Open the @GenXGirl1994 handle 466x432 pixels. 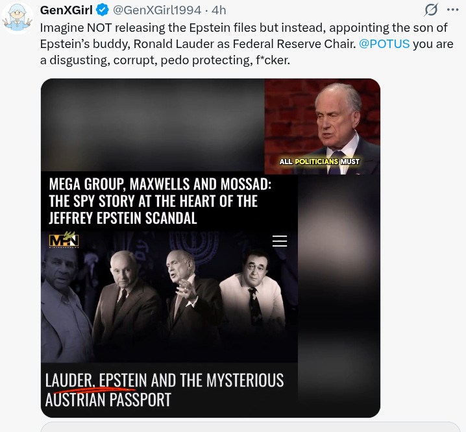coord(157,10)
